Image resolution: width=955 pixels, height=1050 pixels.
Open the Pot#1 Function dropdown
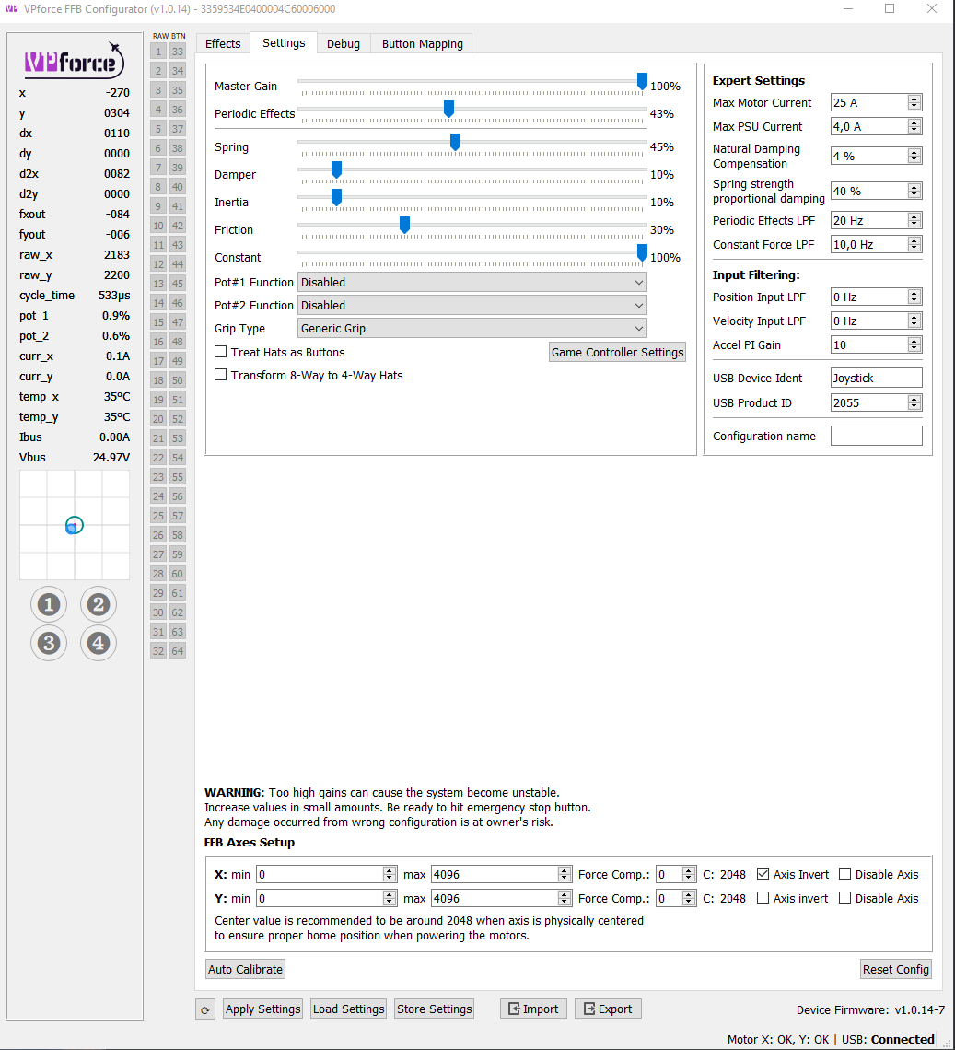pos(472,282)
